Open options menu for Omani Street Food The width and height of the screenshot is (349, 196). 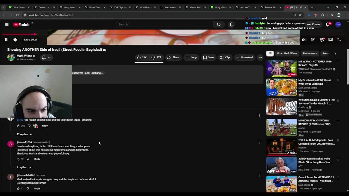click(x=338, y=178)
